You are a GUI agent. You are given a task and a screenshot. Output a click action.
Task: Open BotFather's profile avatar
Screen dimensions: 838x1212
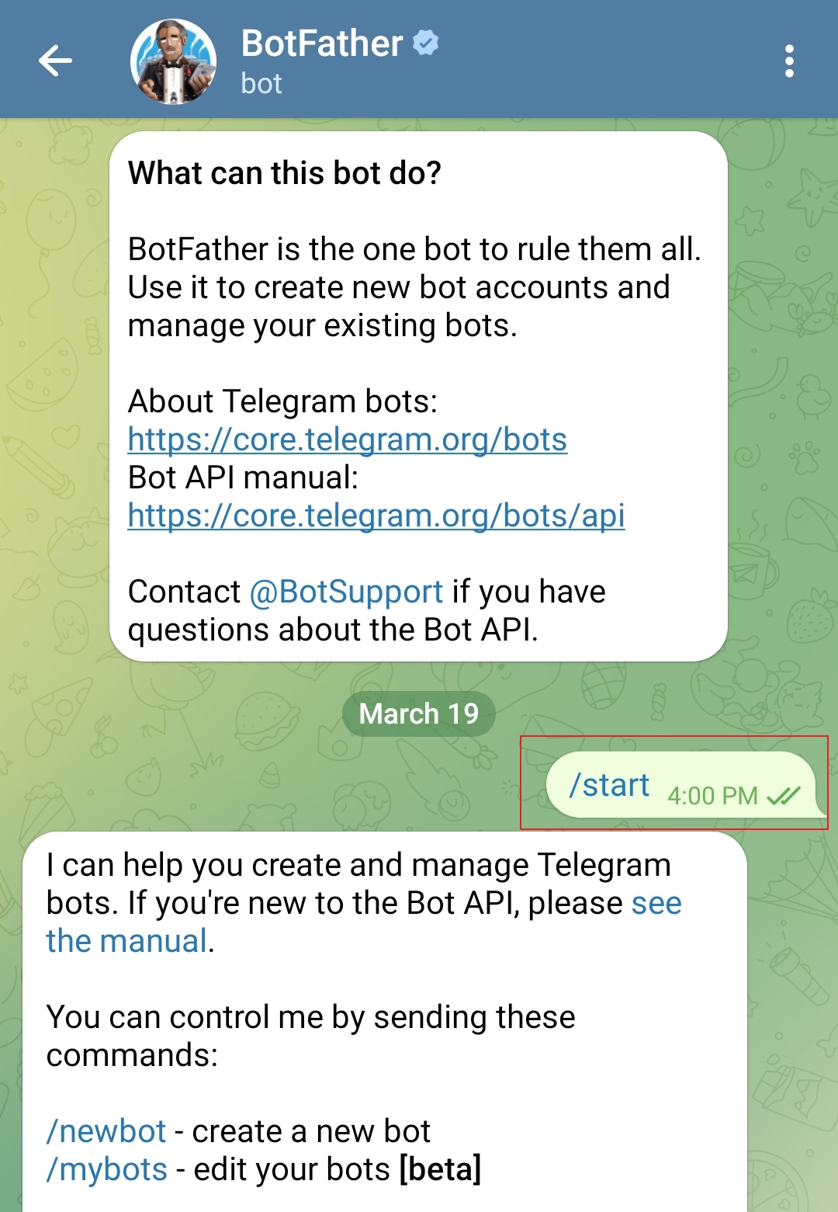coord(174,61)
